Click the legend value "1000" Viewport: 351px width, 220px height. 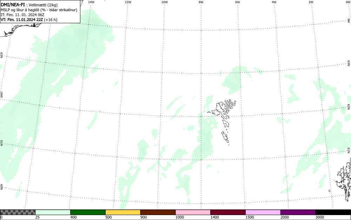179,217
